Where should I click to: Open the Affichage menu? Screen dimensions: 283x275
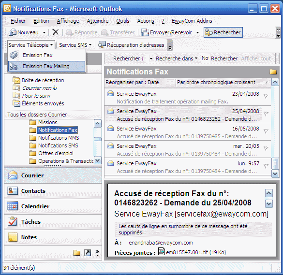point(68,21)
